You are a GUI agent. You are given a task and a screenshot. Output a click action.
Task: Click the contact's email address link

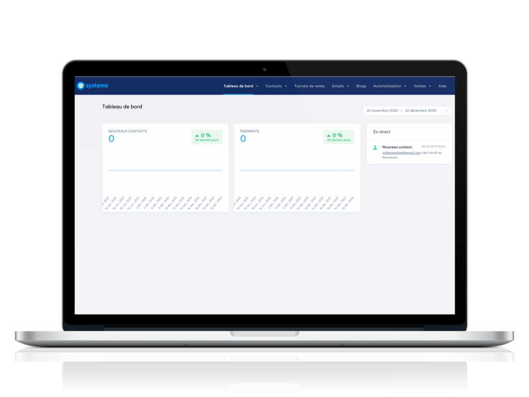click(x=401, y=152)
